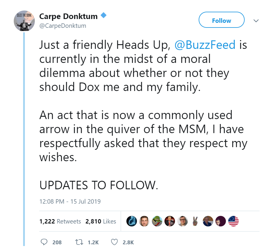Click the Betsy Ross flag liker avatar
This screenshot has width=273, height=251.
coord(233,221)
